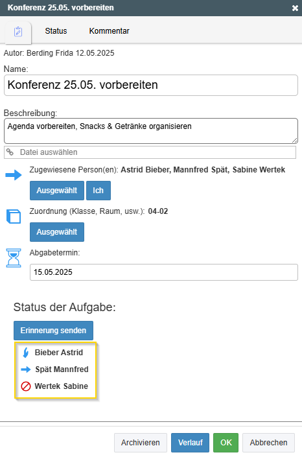Screen dimensions: 302x457
Task: Click the blue arrow assigned persons icon
Action: [14, 175]
